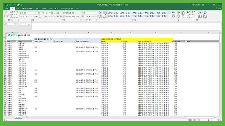Click the Copy icon in clipboard group
The width and height of the screenshot is (225, 126).
[11, 15]
